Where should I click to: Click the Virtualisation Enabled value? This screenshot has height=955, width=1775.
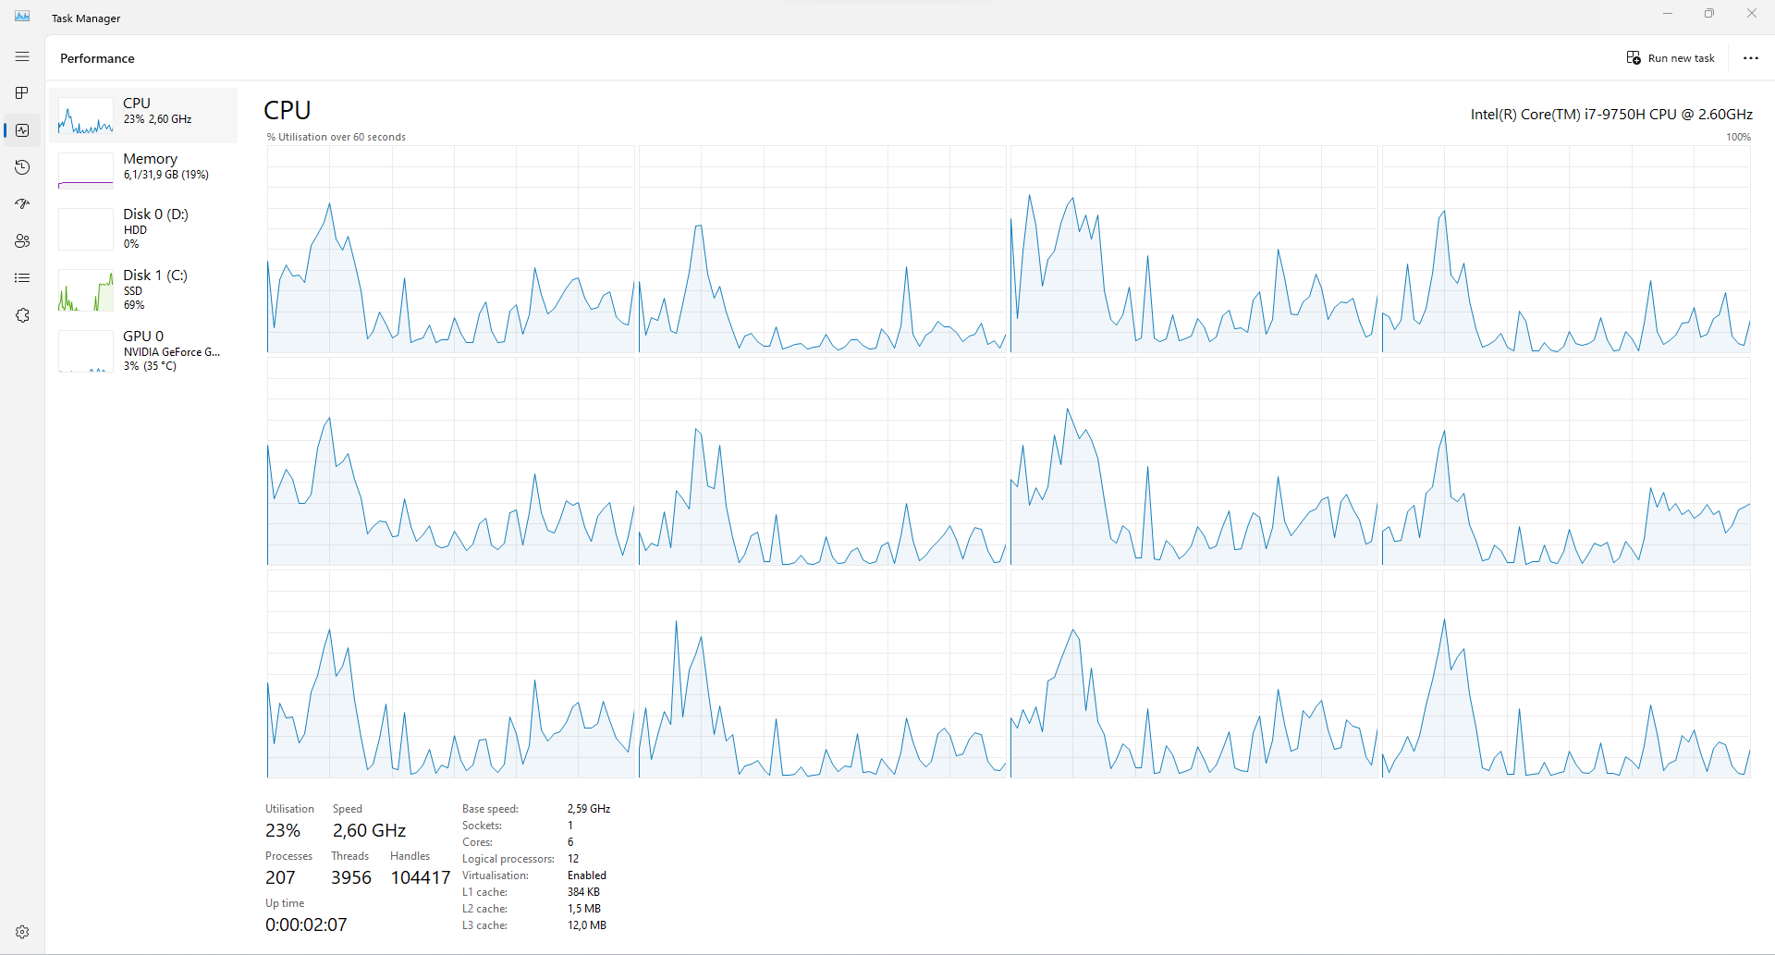click(587, 875)
